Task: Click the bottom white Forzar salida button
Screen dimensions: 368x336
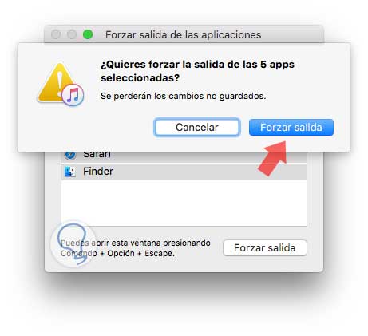Action: click(x=265, y=248)
